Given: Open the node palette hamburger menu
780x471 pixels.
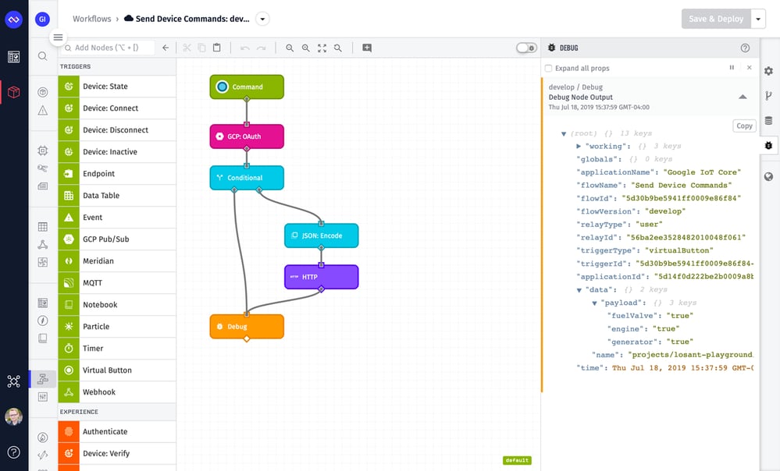Looking at the screenshot, I should [59, 37].
